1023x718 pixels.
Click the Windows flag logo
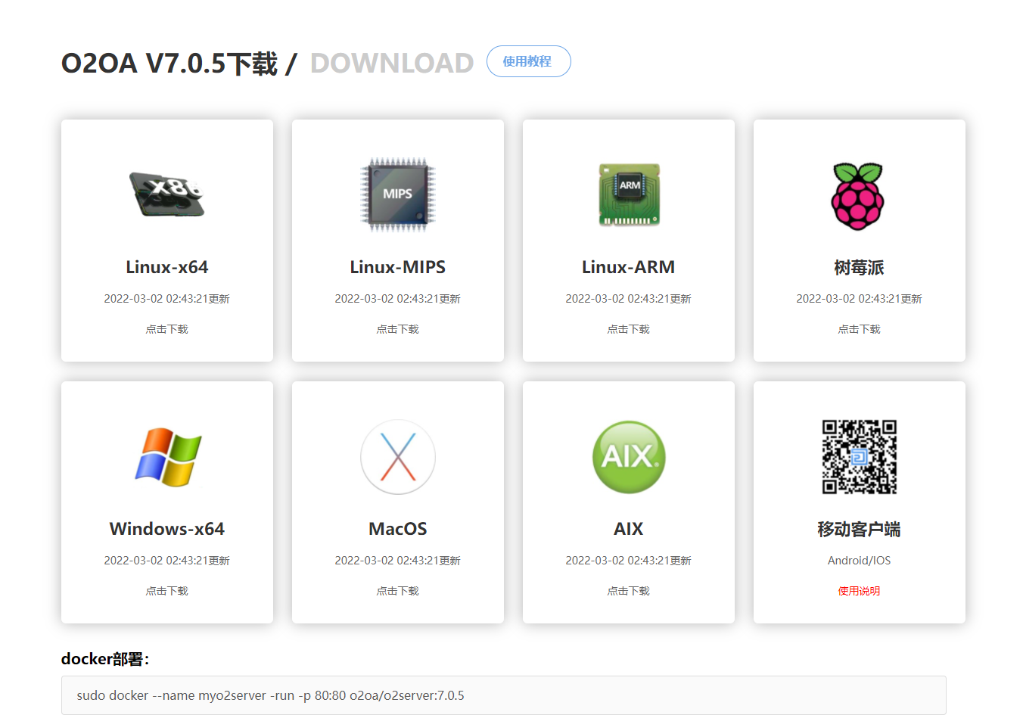click(x=167, y=456)
